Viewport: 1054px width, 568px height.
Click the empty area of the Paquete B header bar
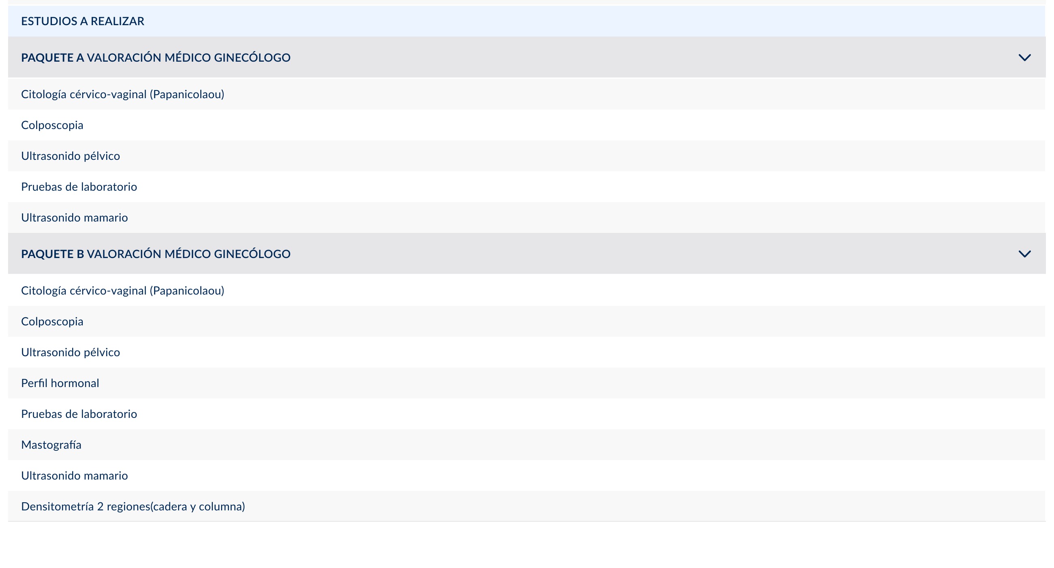tap(655, 254)
